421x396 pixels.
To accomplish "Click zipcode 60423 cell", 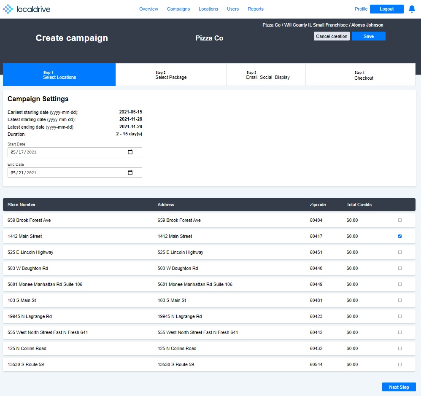I will tap(316, 316).
